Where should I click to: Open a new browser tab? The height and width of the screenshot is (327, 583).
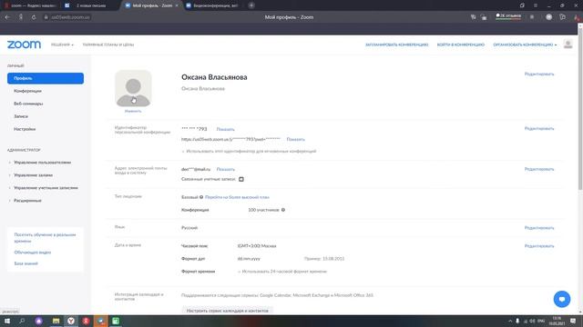pyautogui.click(x=251, y=5)
